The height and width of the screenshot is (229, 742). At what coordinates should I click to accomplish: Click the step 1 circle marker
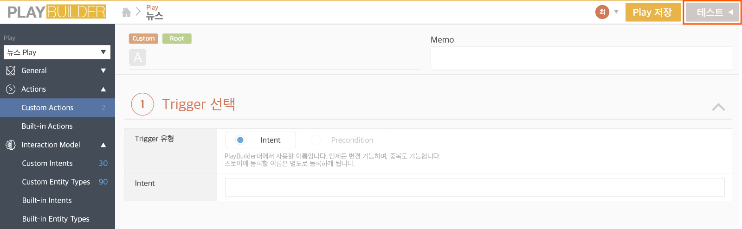[142, 104]
